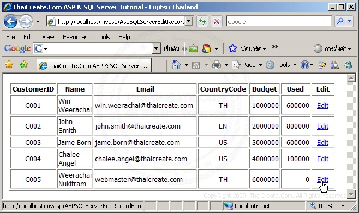
Task: Click Edit link for customer C003
Action: point(322,142)
